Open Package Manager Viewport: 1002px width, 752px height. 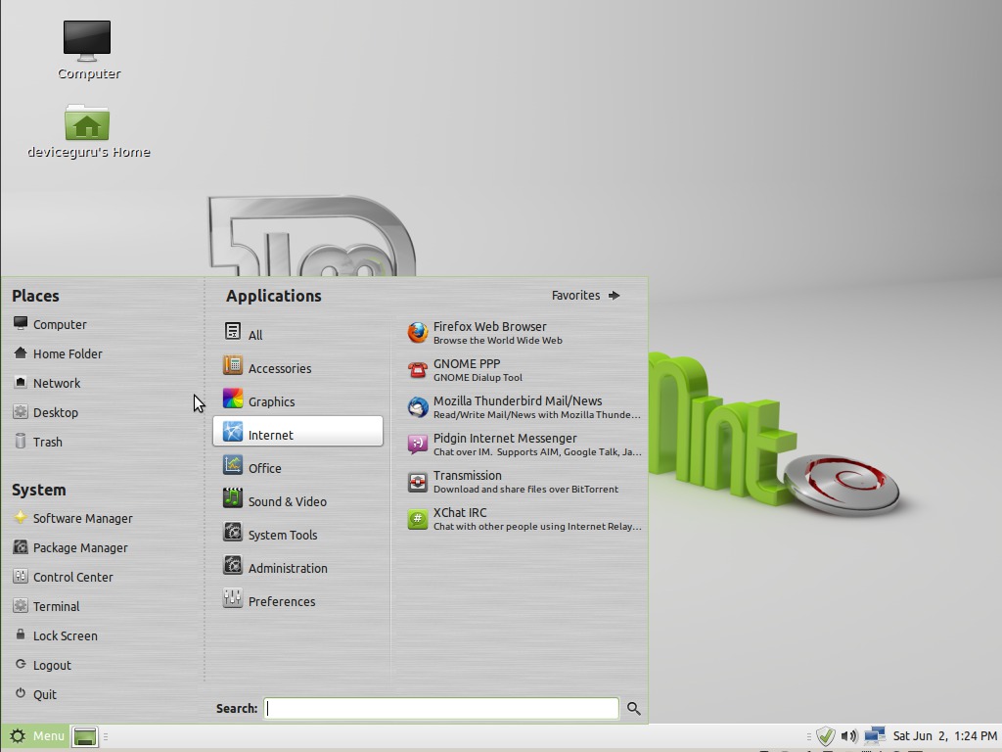tap(70, 547)
